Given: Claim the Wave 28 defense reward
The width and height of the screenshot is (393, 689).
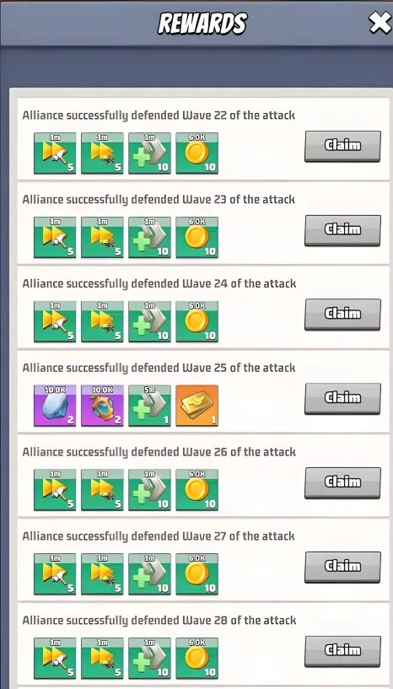Looking at the screenshot, I should click(x=342, y=651).
